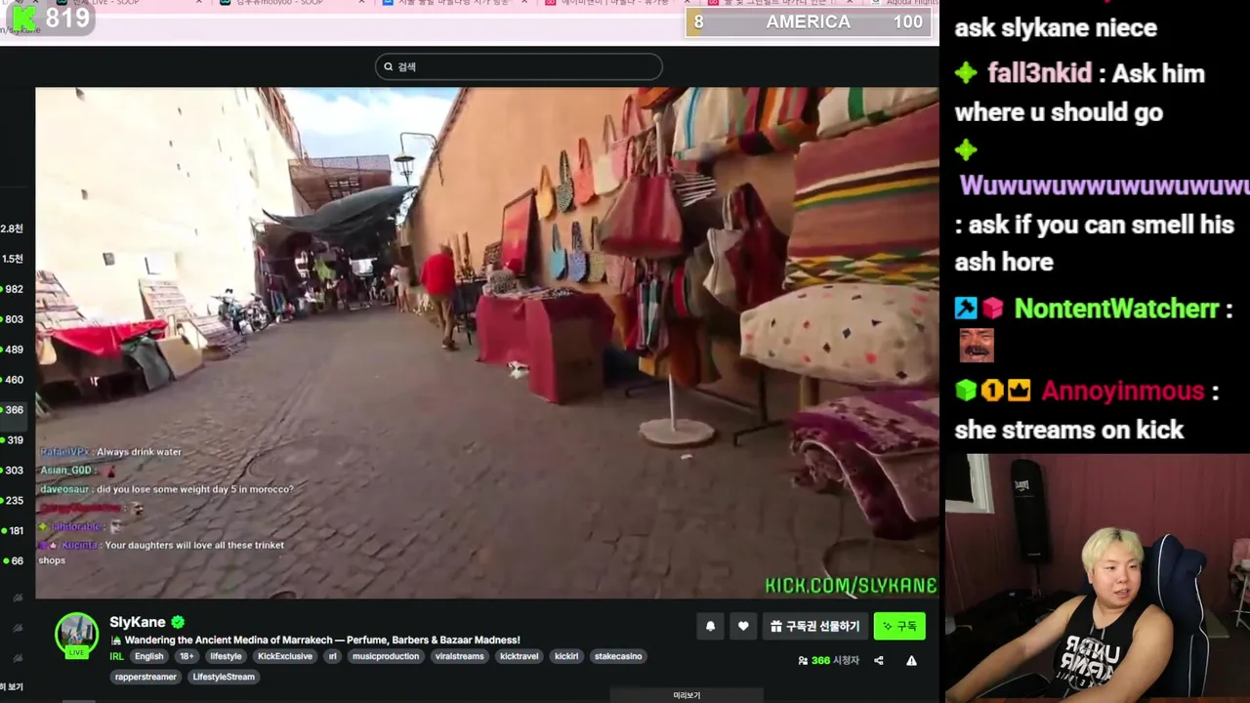Click chat message "she streams on kick"
1250x703 pixels.
1069,430
